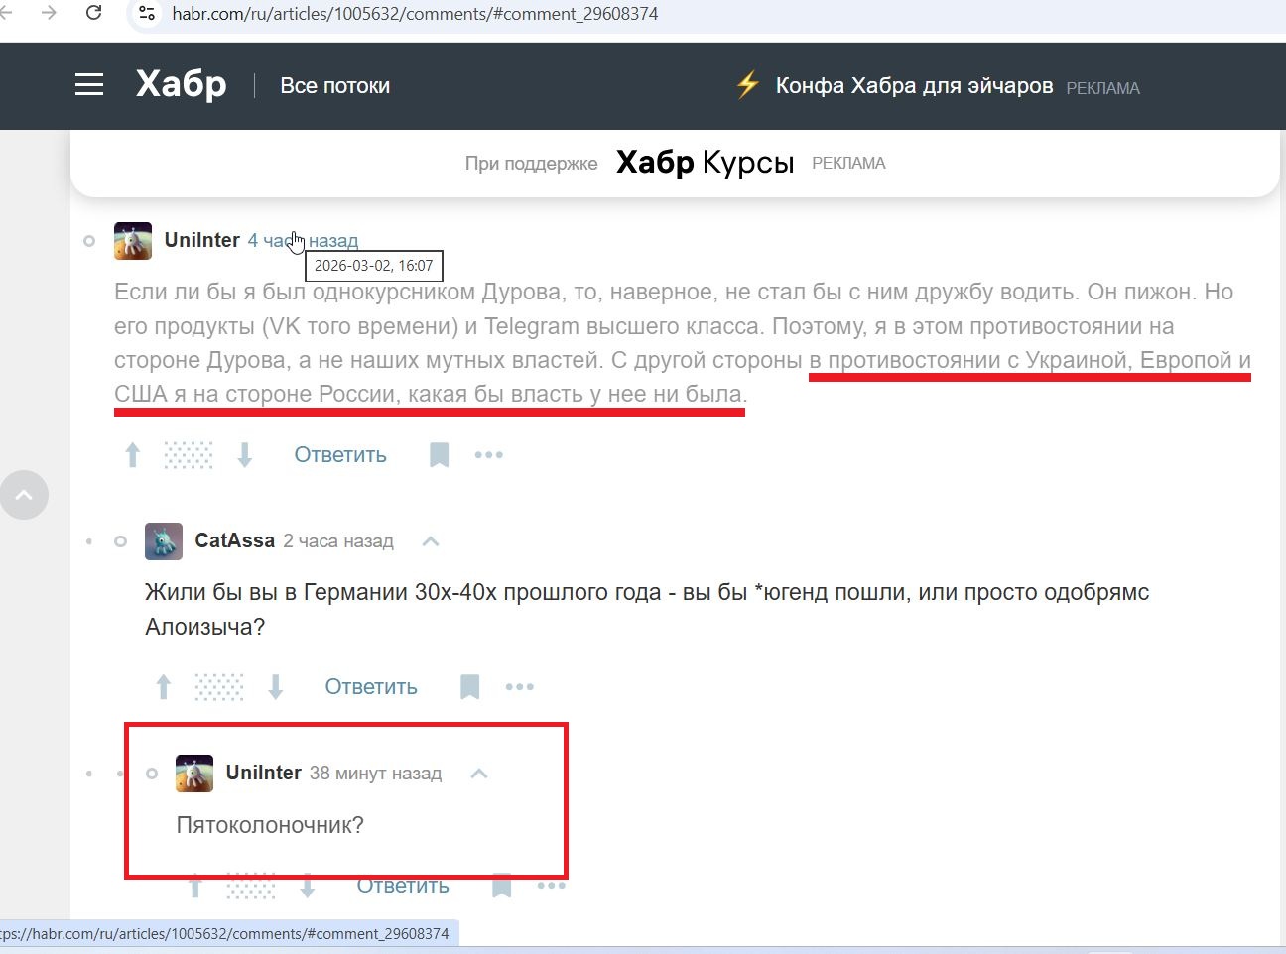Viewport: 1286px width, 954px height.
Task: Open UniInter's profile via the username
Action: [201, 240]
